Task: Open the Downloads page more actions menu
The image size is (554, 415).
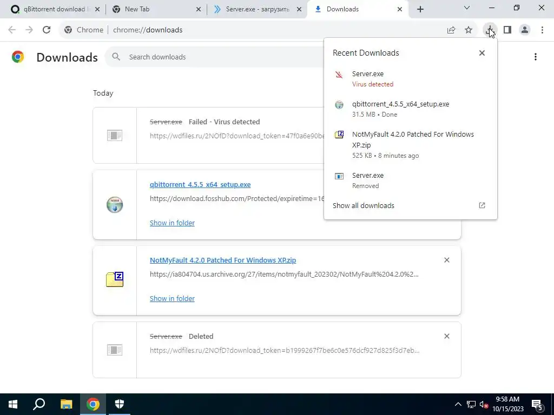Action: click(x=536, y=57)
